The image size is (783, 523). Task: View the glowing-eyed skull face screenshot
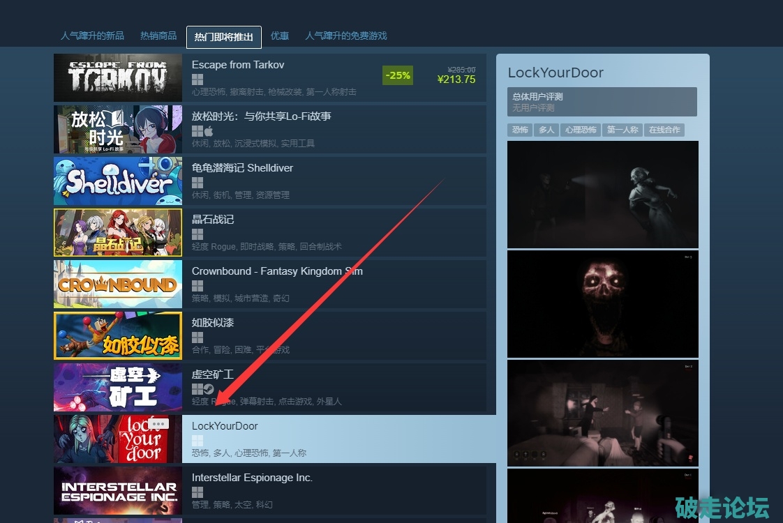click(602, 303)
